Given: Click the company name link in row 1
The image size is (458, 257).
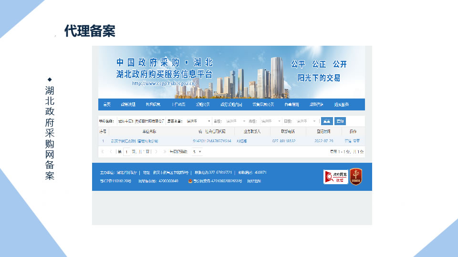Looking at the screenshot, I should pyautogui.click(x=135, y=141).
